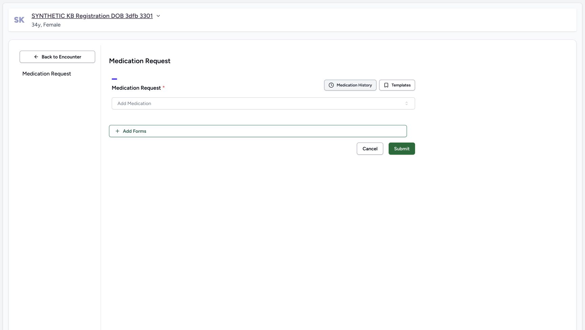The image size is (585, 330).
Task: Open the patient name link
Action: coord(92,16)
